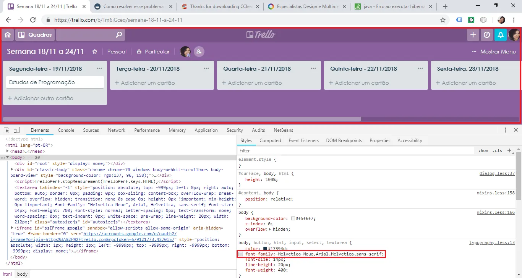522x278 pixels.
Task: Activate the DevTools inspect element picker
Action: [x=6, y=130]
